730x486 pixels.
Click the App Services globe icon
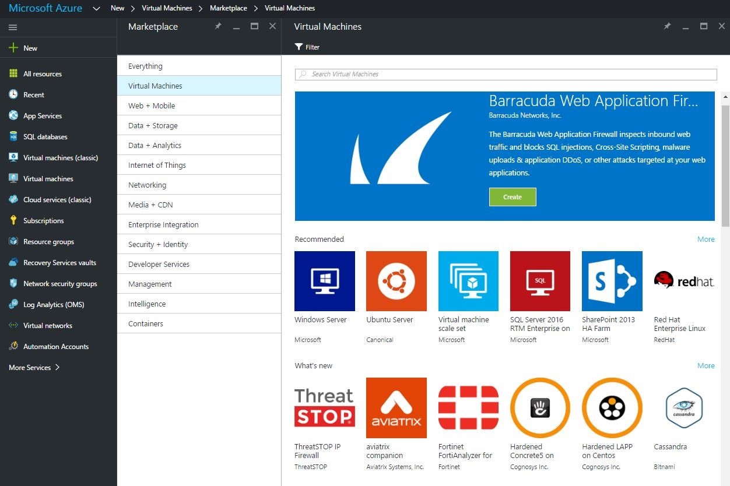coord(13,115)
